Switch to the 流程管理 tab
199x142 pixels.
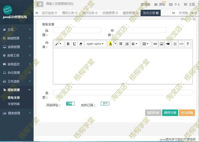[x=108, y=13]
